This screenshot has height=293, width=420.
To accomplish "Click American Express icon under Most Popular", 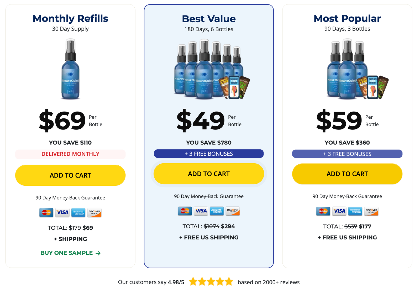I will point(355,211).
